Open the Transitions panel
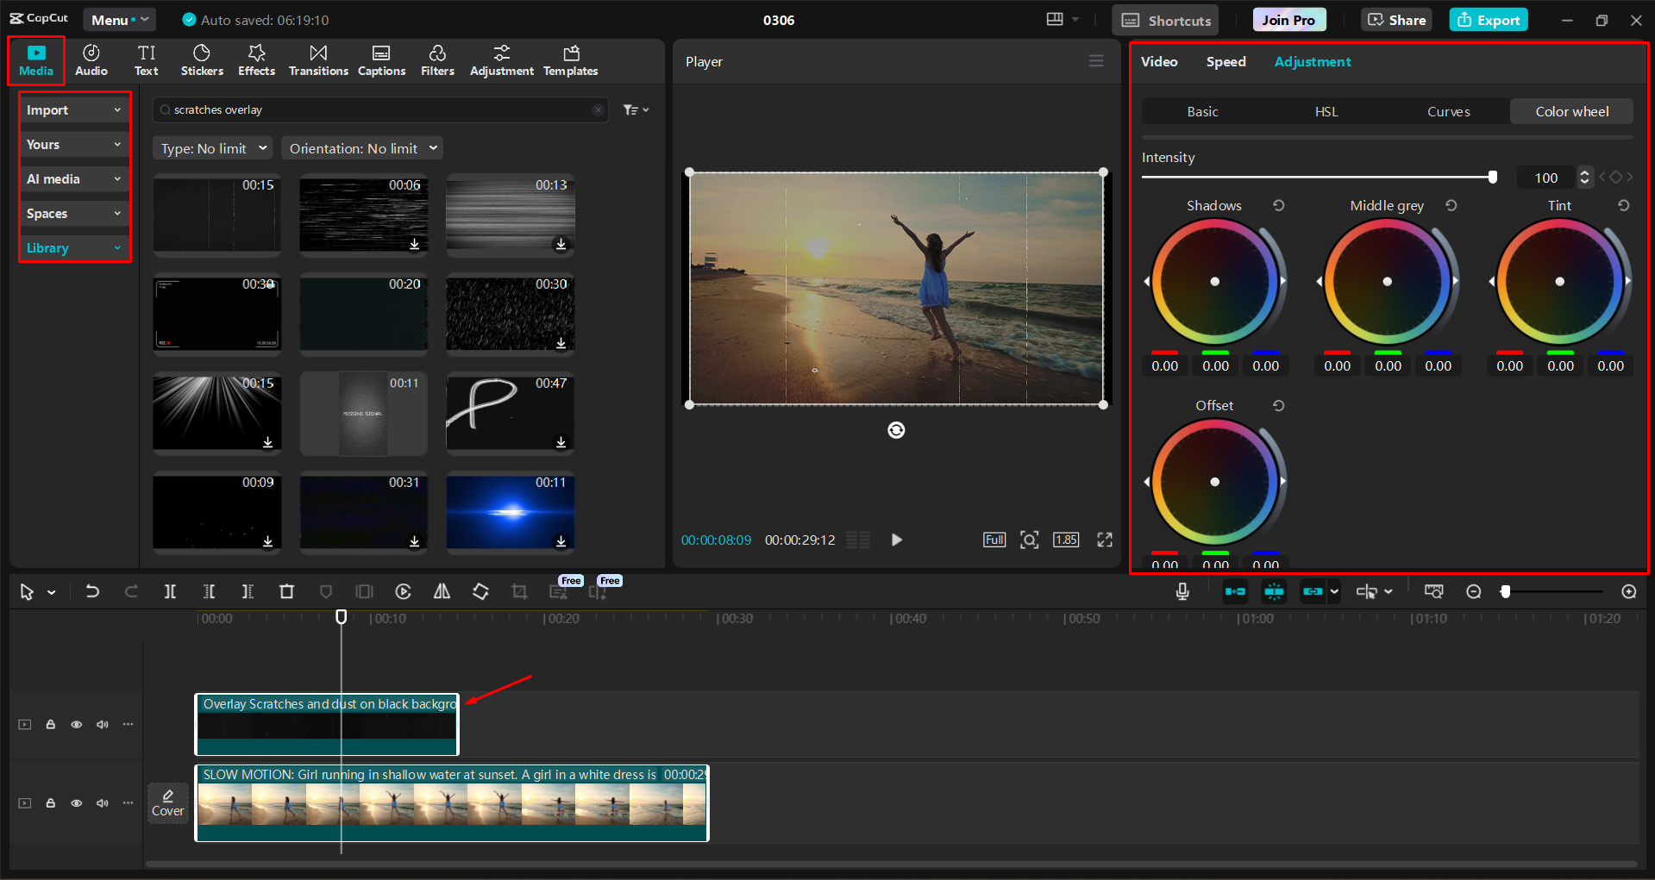1655x880 pixels. [318, 60]
